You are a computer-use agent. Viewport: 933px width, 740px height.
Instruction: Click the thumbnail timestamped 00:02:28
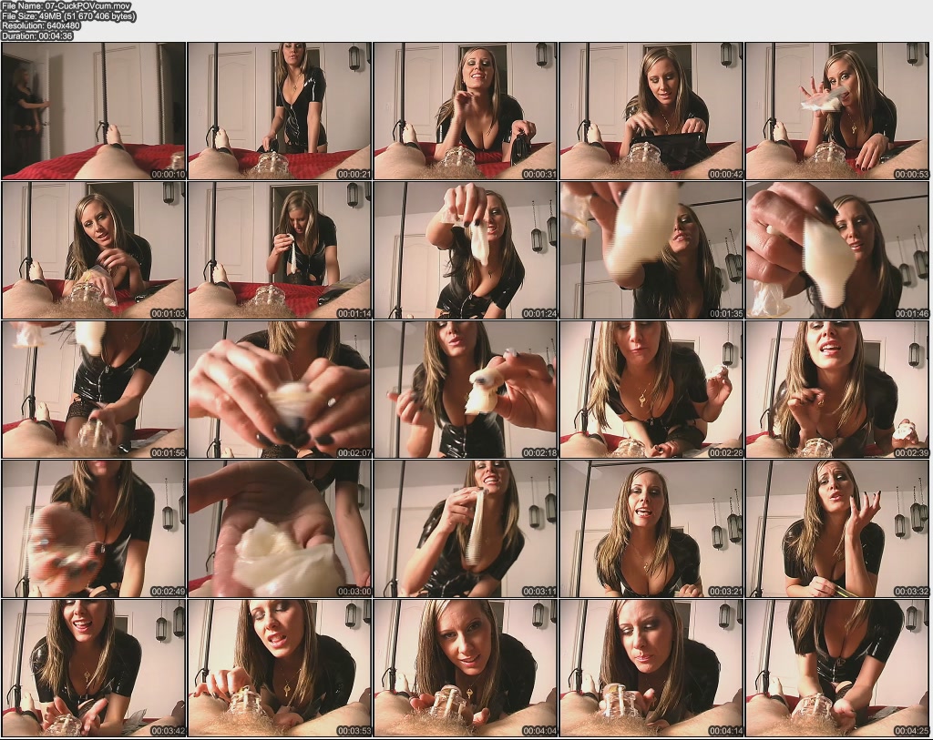point(651,389)
